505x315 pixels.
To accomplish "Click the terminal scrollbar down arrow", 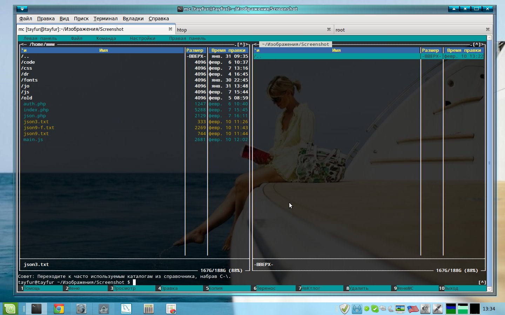I will (x=489, y=289).
